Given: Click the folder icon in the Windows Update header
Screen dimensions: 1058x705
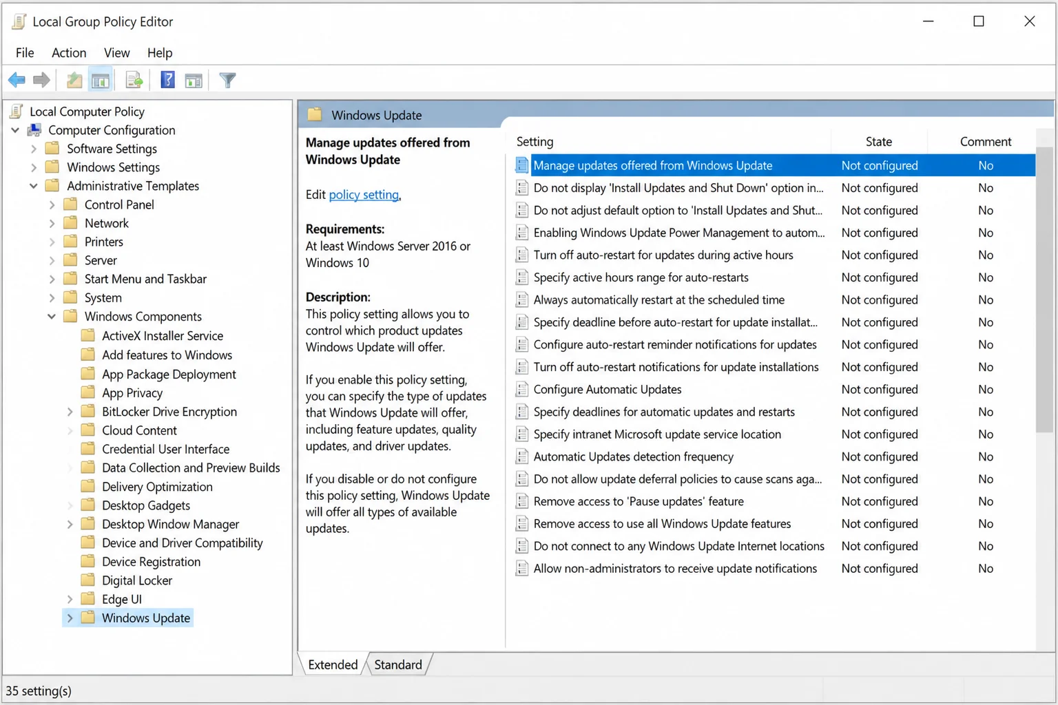Looking at the screenshot, I should coord(315,114).
